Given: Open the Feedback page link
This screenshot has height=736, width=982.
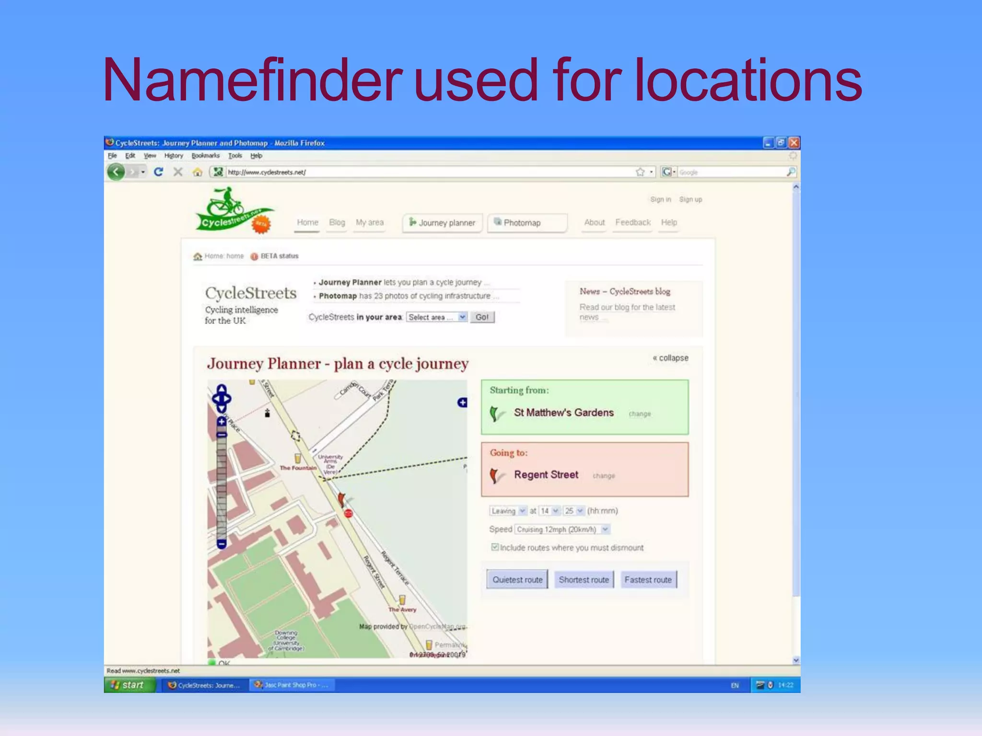Looking at the screenshot, I should (633, 222).
